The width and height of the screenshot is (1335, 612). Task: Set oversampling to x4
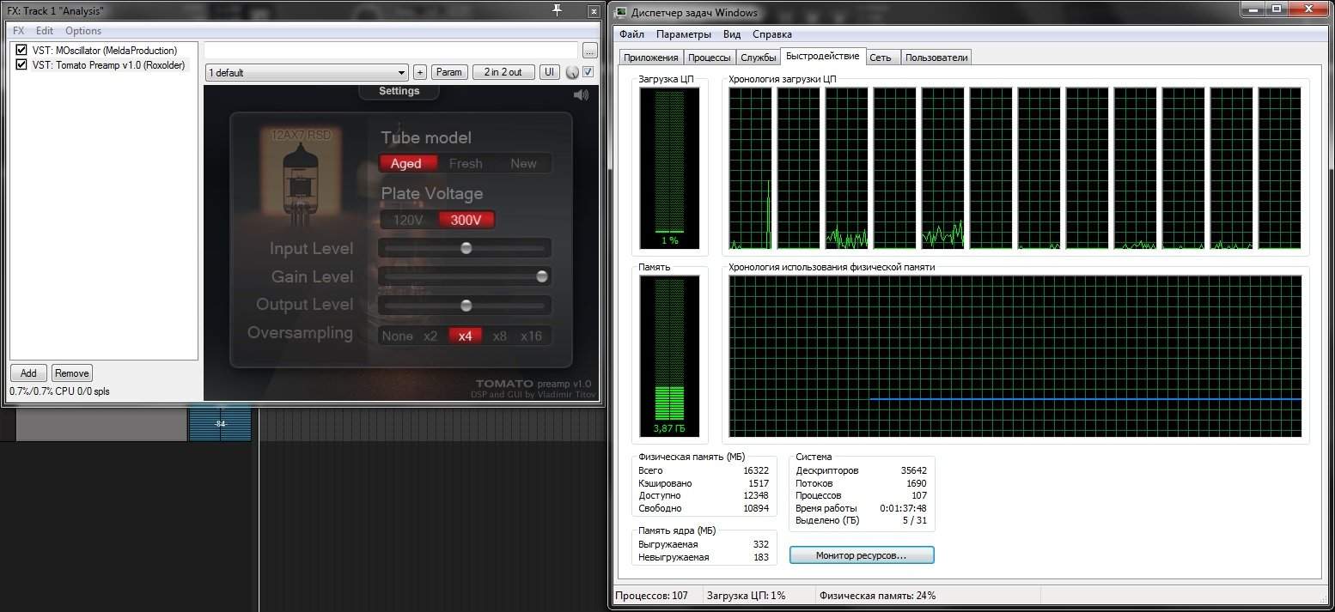coord(465,336)
